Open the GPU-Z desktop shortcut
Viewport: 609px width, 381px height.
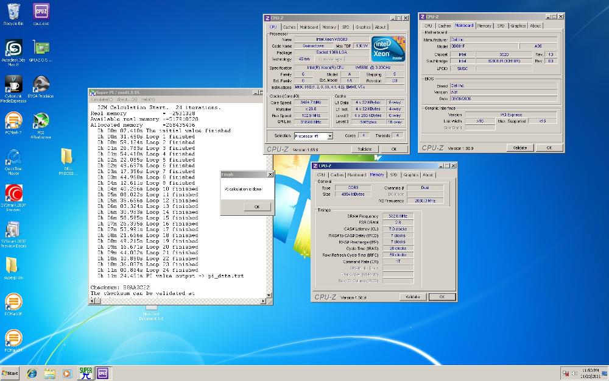(40, 51)
